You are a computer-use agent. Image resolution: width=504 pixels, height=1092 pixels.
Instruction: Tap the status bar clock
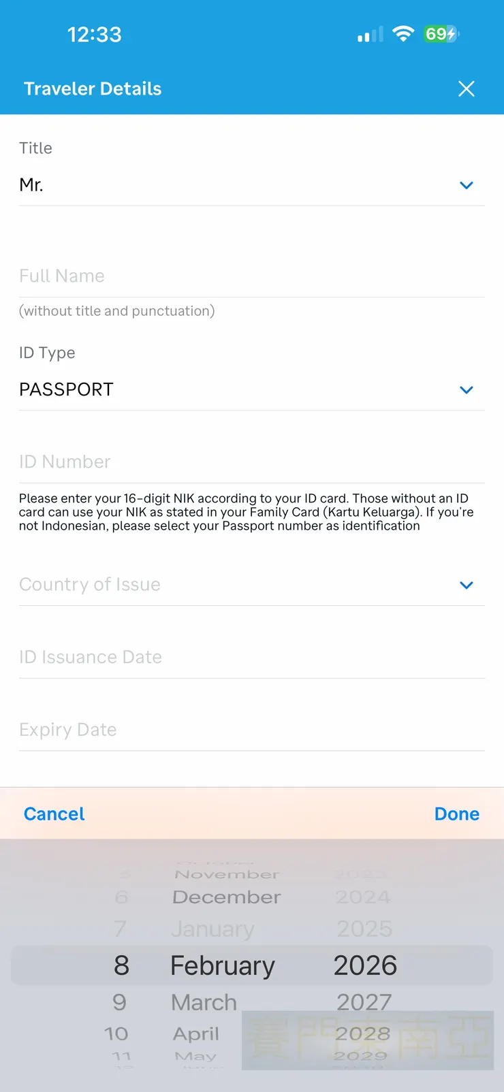(94, 34)
